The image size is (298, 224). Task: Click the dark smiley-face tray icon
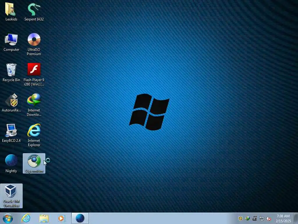(255, 218)
